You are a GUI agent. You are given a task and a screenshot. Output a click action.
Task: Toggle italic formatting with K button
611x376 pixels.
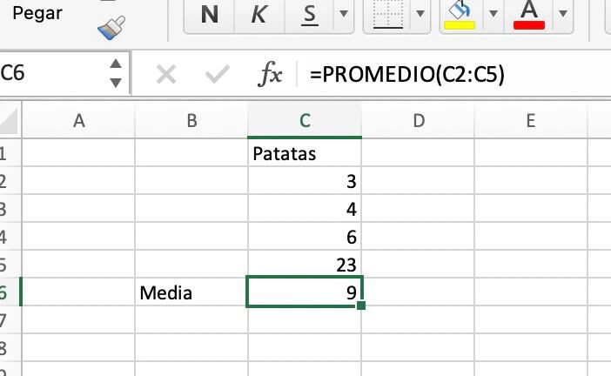tap(259, 15)
